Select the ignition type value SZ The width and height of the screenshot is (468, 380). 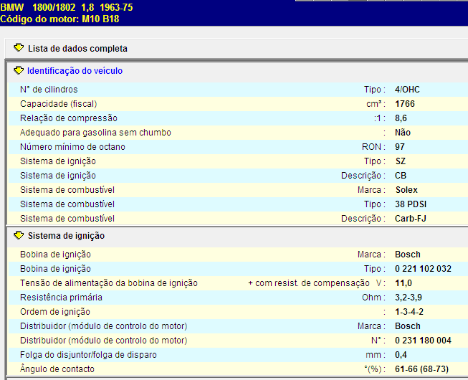(401, 161)
